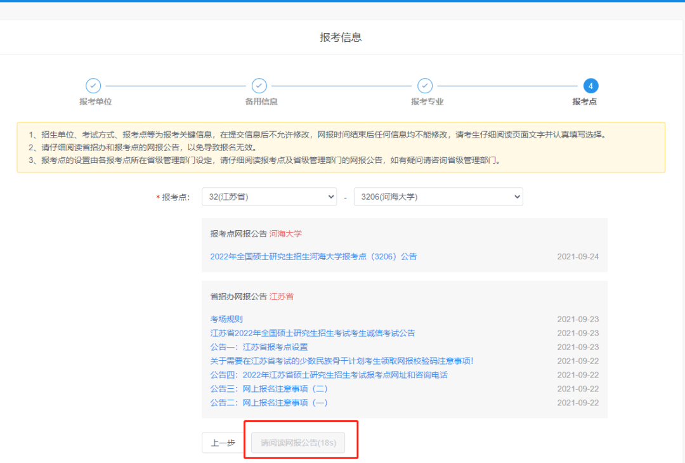Open 公告三：网上报名注意事项（二）
685x463 pixels.
tap(269, 389)
